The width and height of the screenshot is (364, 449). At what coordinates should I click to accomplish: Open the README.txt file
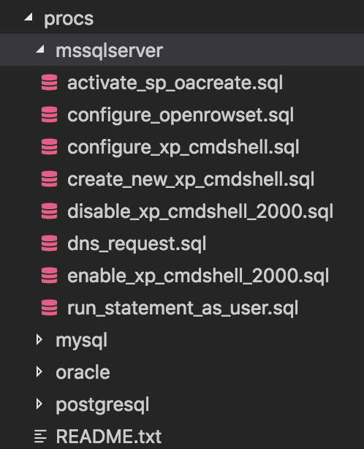pyautogui.click(x=109, y=437)
